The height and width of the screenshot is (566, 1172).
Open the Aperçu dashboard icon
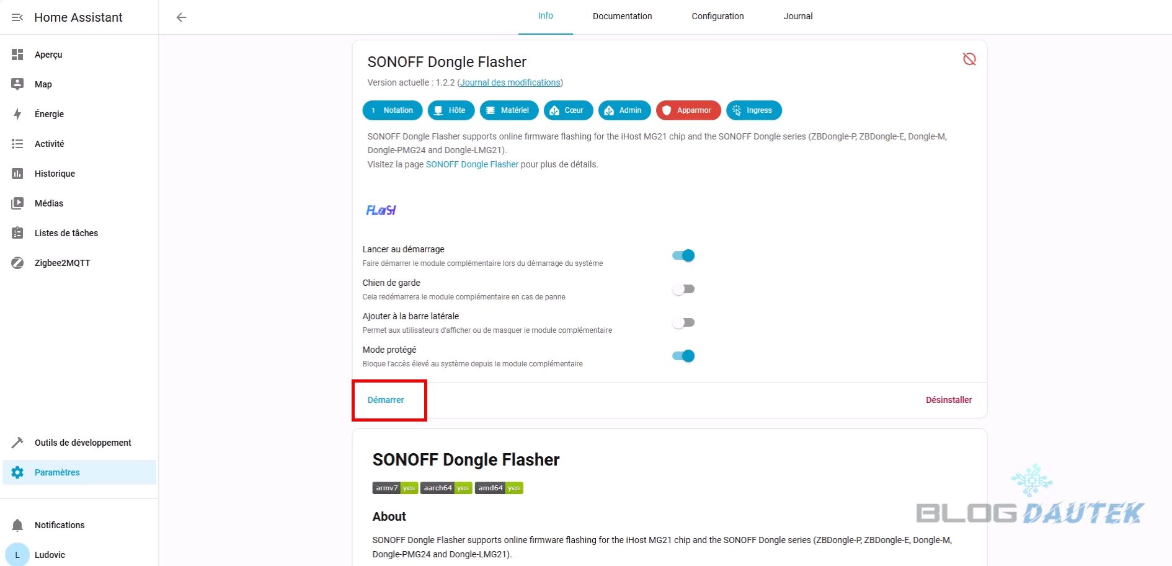17,55
